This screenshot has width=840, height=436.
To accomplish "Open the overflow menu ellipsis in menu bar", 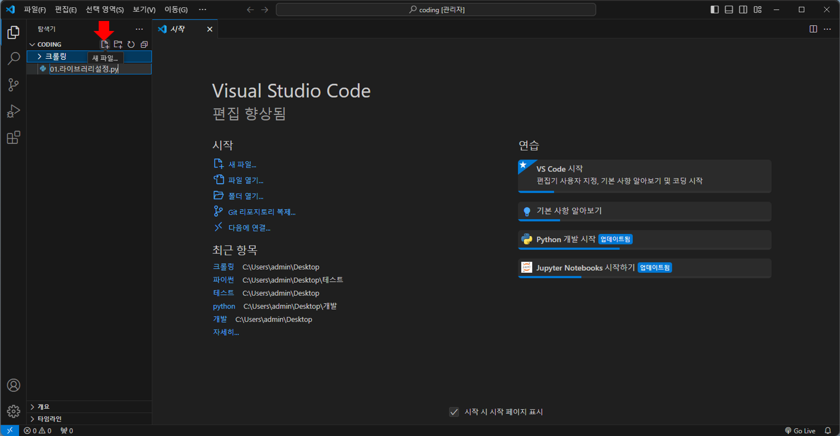I will (203, 10).
